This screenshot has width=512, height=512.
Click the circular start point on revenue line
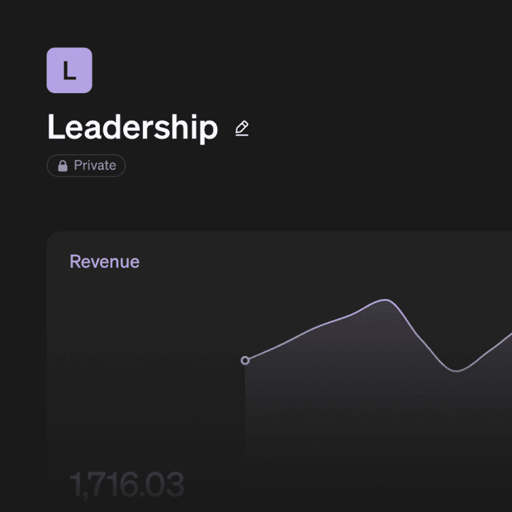pyautogui.click(x=245, y=360)
